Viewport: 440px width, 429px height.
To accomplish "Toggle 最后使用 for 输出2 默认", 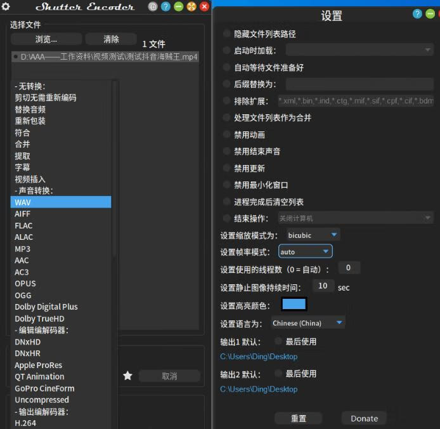I will (278, 373).
